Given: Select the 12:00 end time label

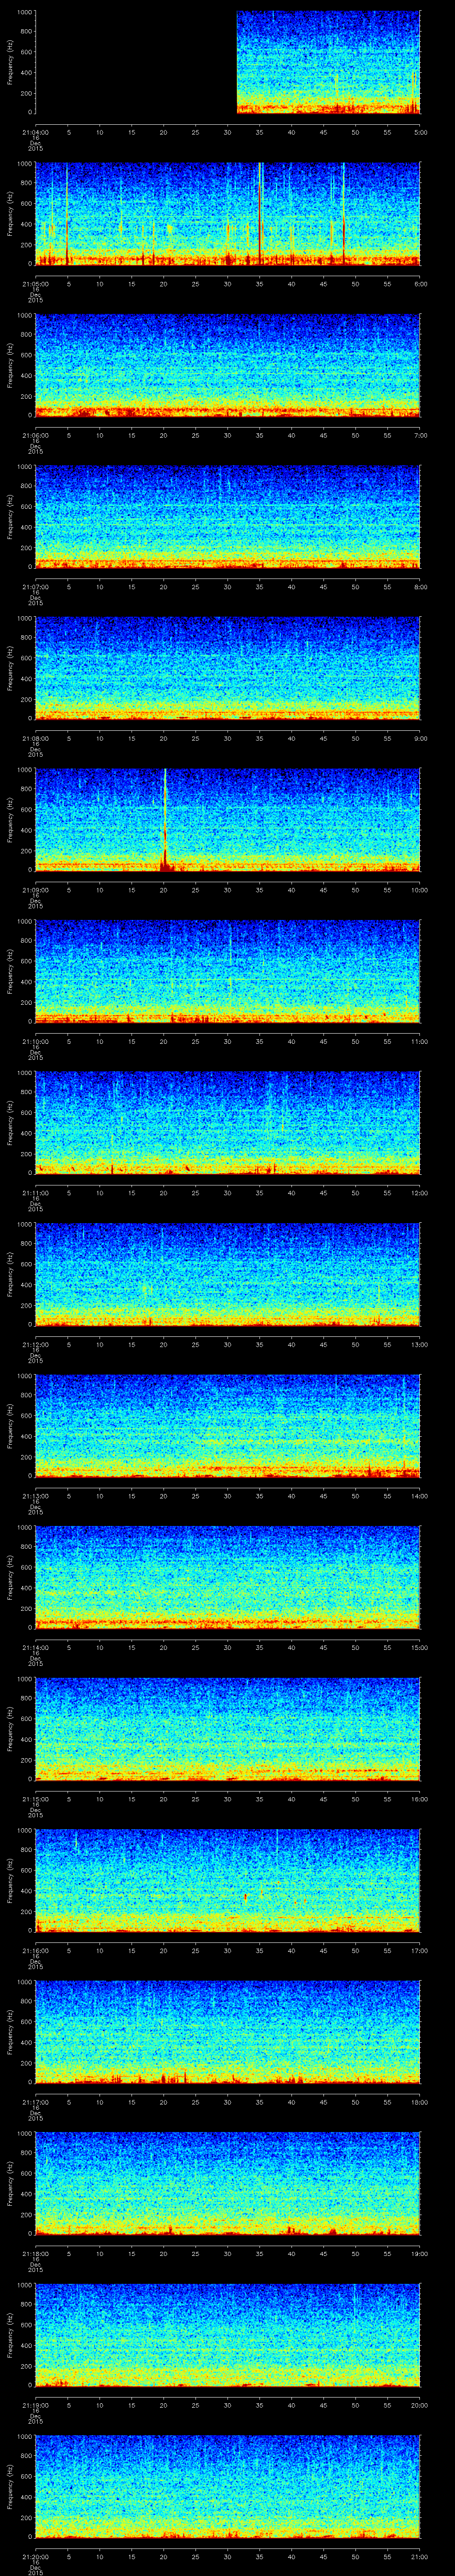Looking at the screenshot, I should point(419,1193).
